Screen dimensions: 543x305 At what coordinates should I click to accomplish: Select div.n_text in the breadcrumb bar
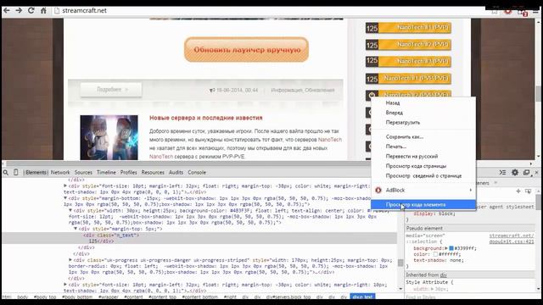pyautogui.click(x=362, y=297)
